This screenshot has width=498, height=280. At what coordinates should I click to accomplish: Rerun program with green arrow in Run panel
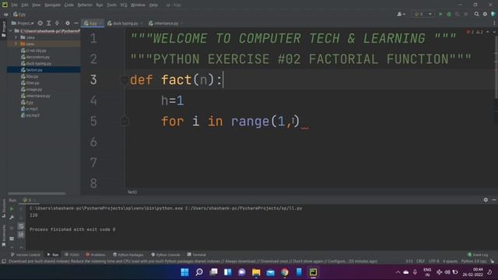pyautogui.click(x=12, y=209)
